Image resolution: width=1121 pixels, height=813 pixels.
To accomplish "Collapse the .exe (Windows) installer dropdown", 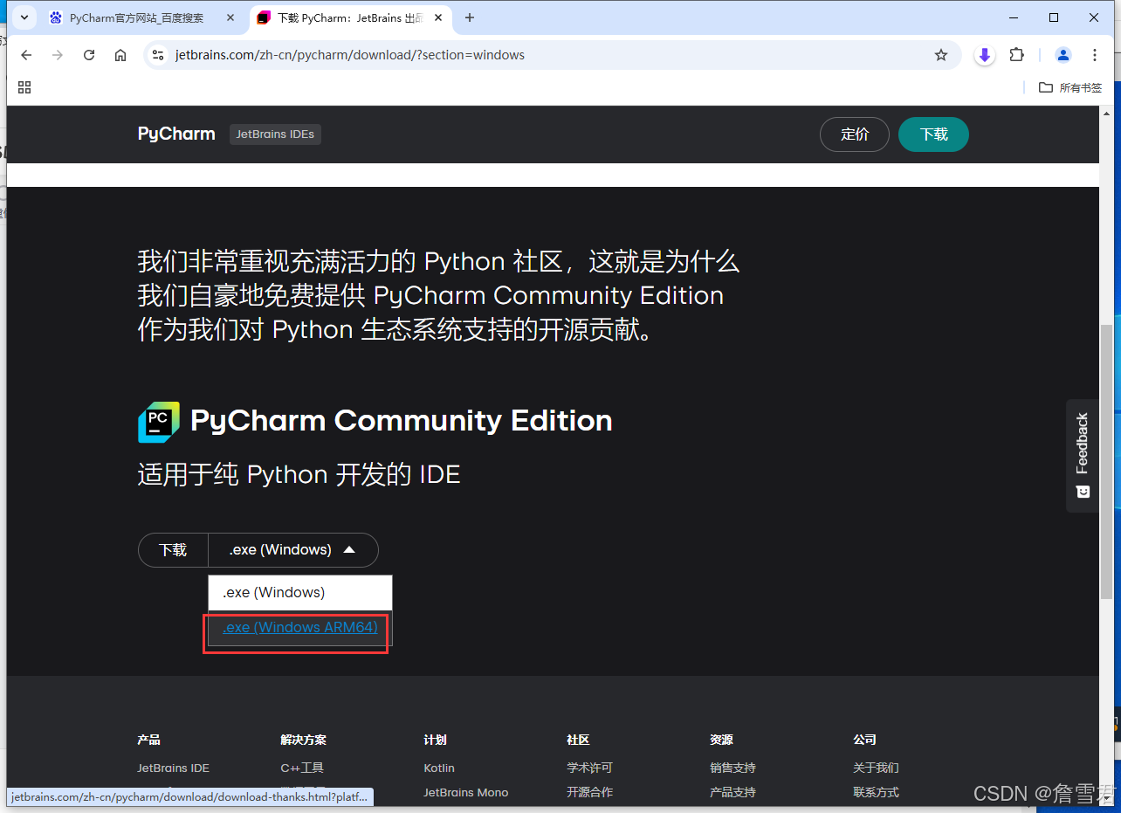I will coord(293,550).
